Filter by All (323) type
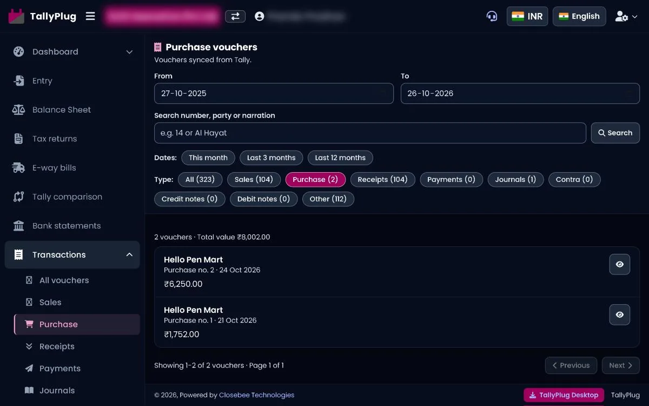Screen dimensions: 649x406 point(200,179)
